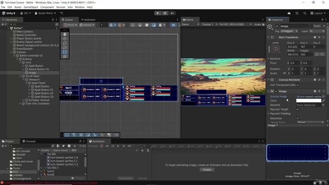Toggle the Image object active checkbox
329x185 pixels.
[277, 26]
